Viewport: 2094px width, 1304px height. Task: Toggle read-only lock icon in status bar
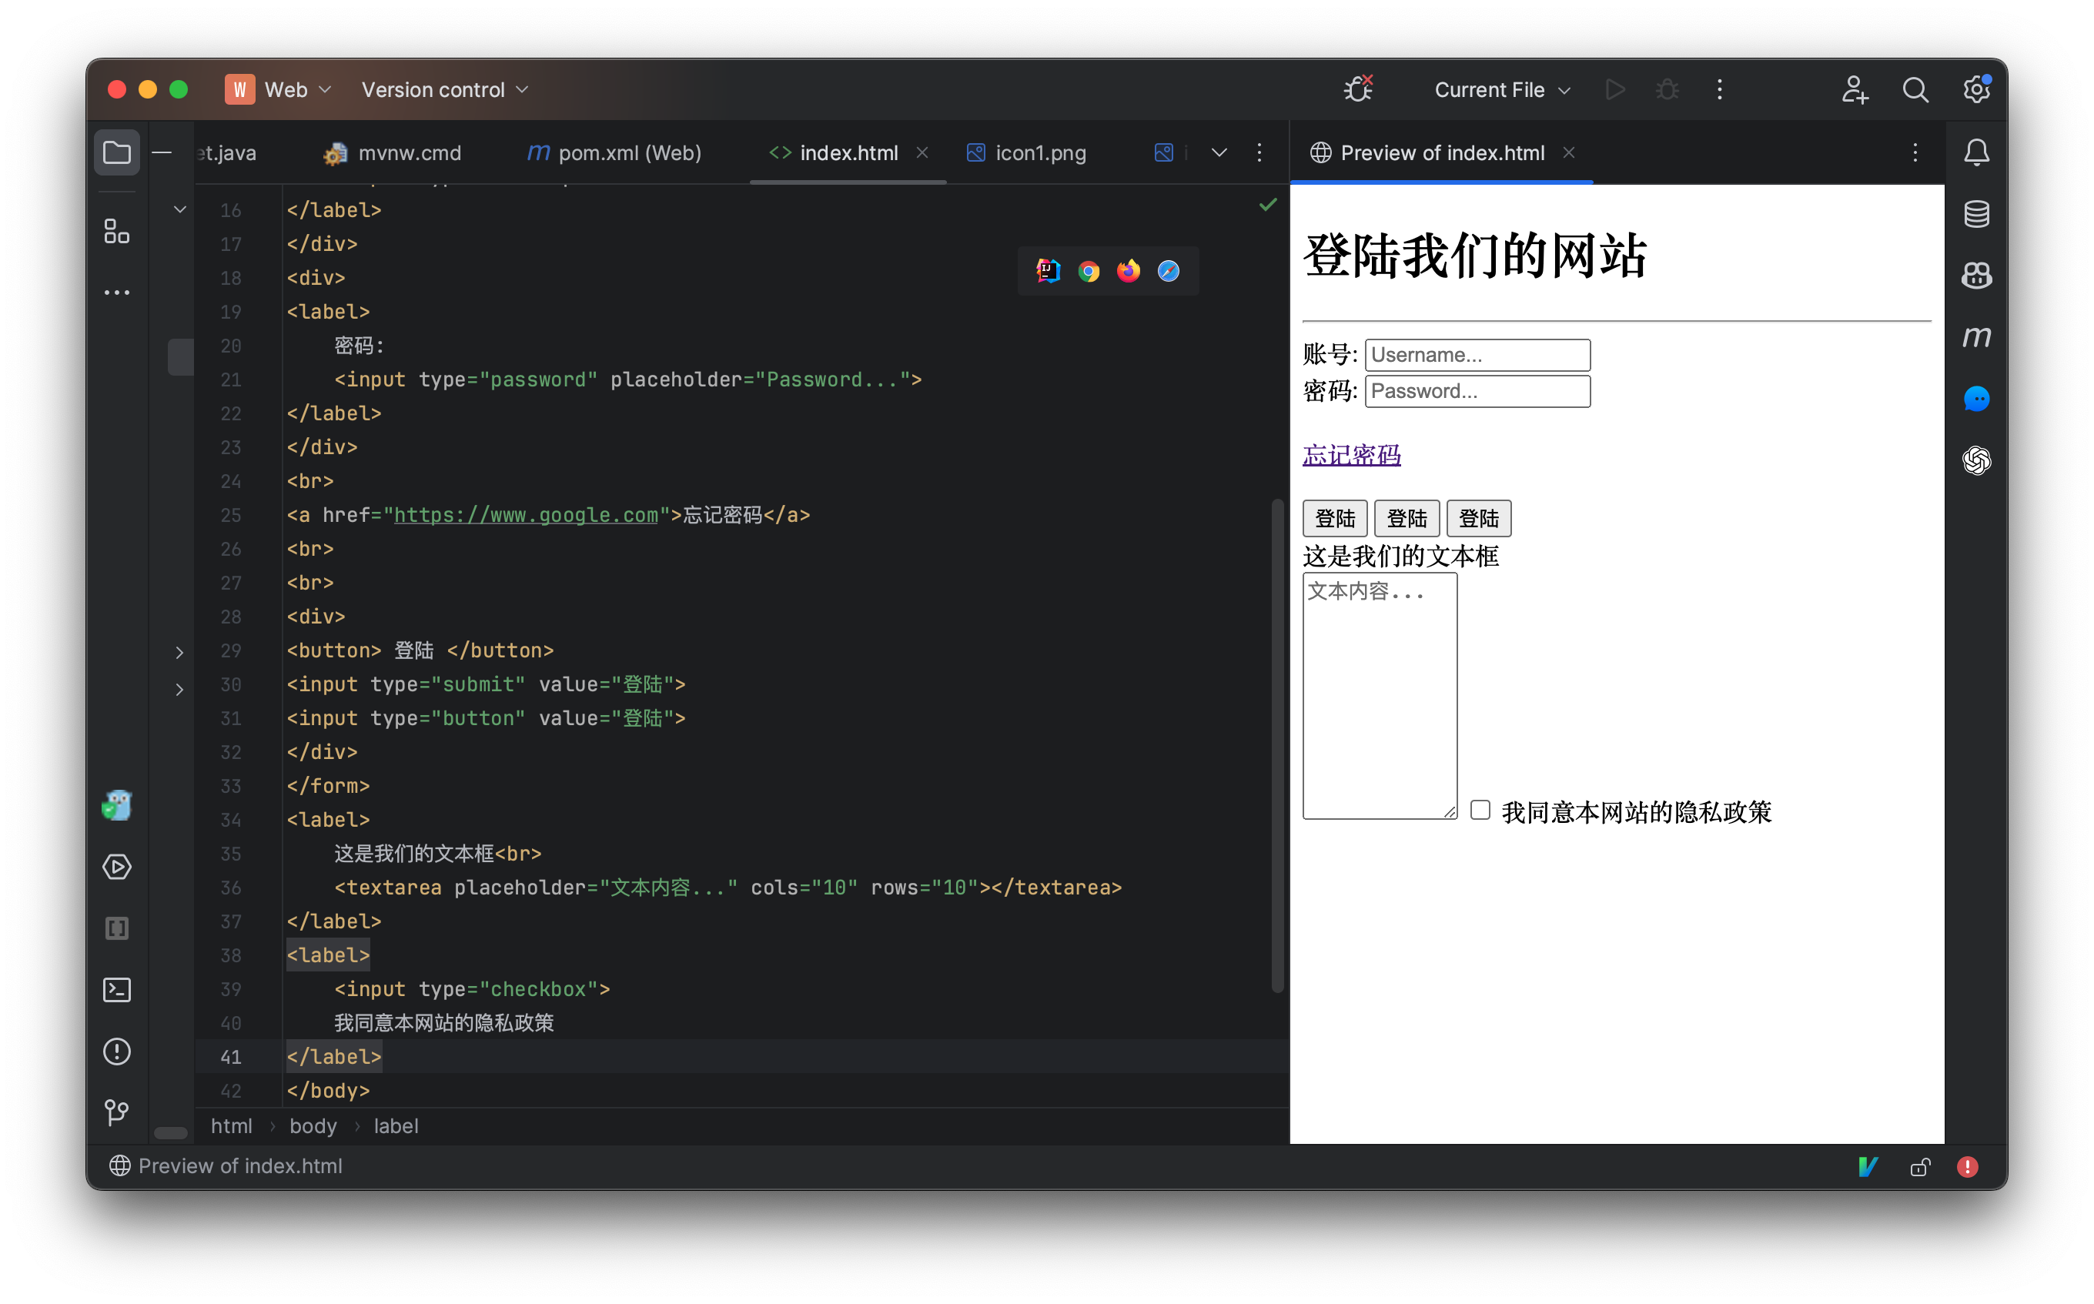tap(1919, 1166)
